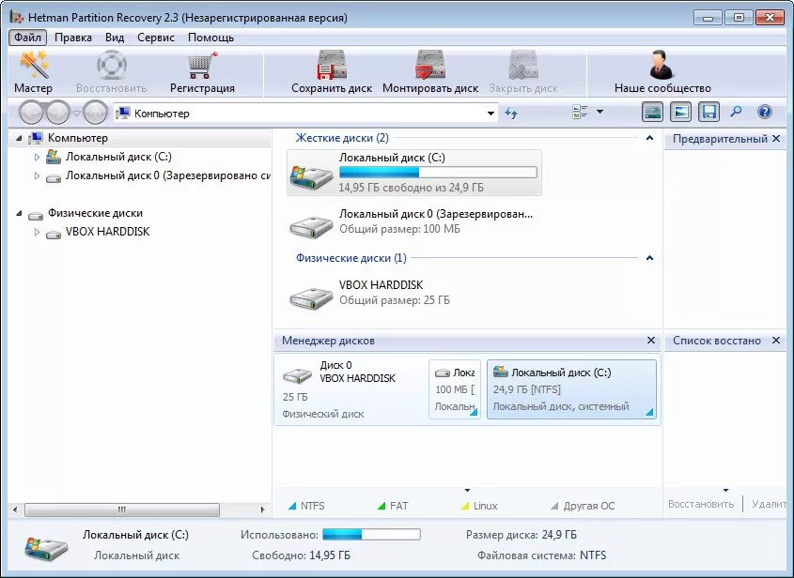
Task: Collapse the Жесткие диски (2) group
Action: pyautogui.click(x=649, y=138)
